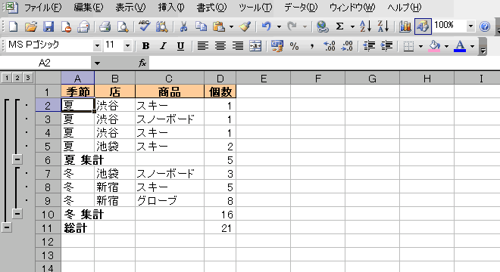Image resolution: width=500 pixels, height=272 pixels.
Task: Open the borders dropdown arrow
Action: coord(420,46)
